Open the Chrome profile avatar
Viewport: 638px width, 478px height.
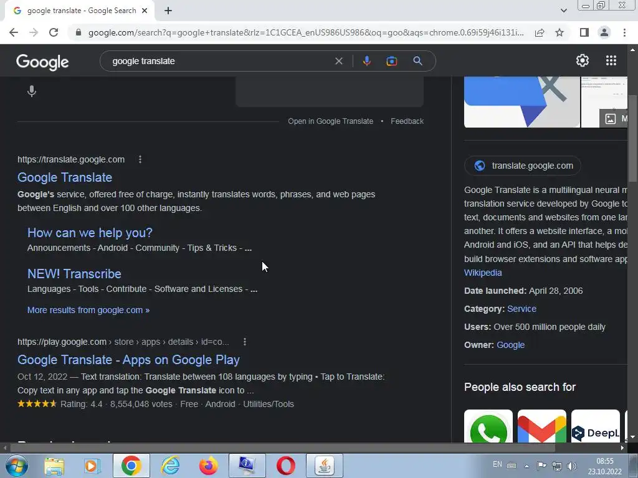[604, 32]
